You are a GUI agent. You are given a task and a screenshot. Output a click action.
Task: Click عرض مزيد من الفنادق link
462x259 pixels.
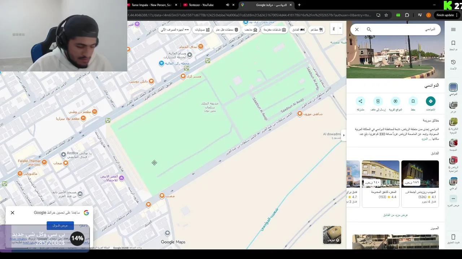coord(396,215)
